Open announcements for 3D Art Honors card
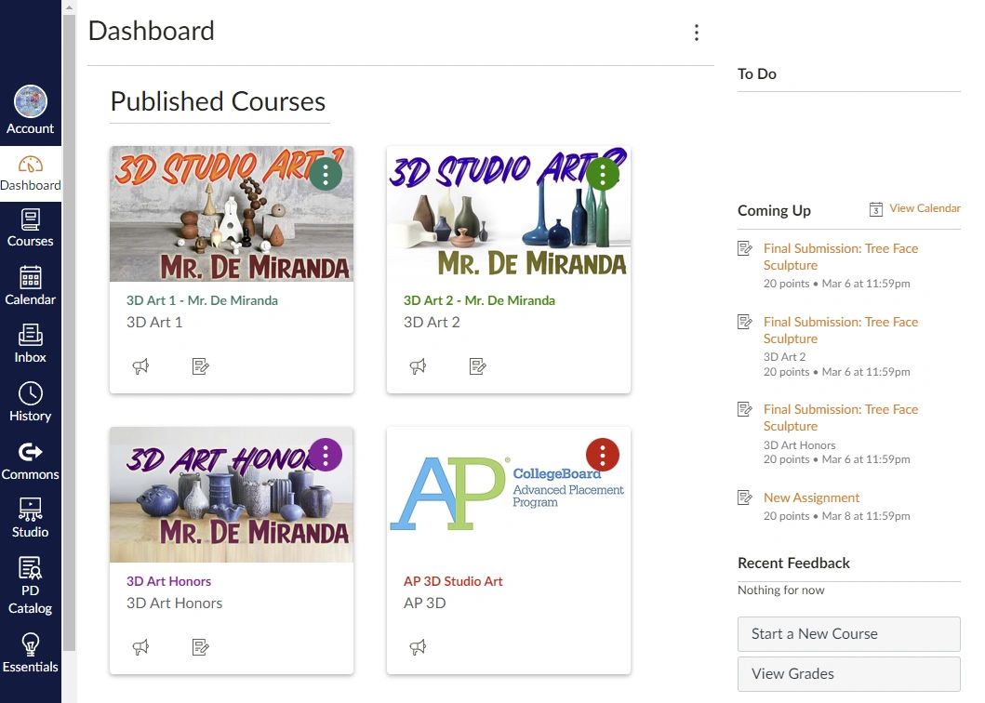This screenshot has width=985, height=703. tap(140, 647)
